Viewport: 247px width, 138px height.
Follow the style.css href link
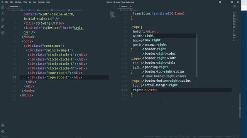point(79,28)
